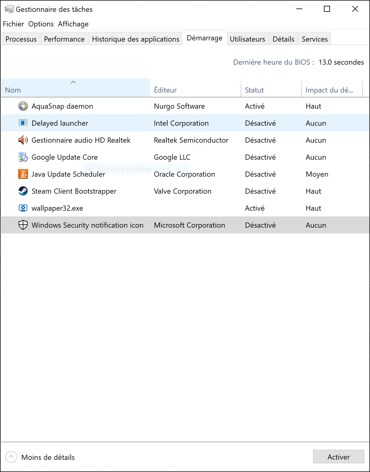Viewport: 370px width, 472px height.
Task: Click the Windows Security shield icon
Action: pyautogui.click(x=23, y=225)
